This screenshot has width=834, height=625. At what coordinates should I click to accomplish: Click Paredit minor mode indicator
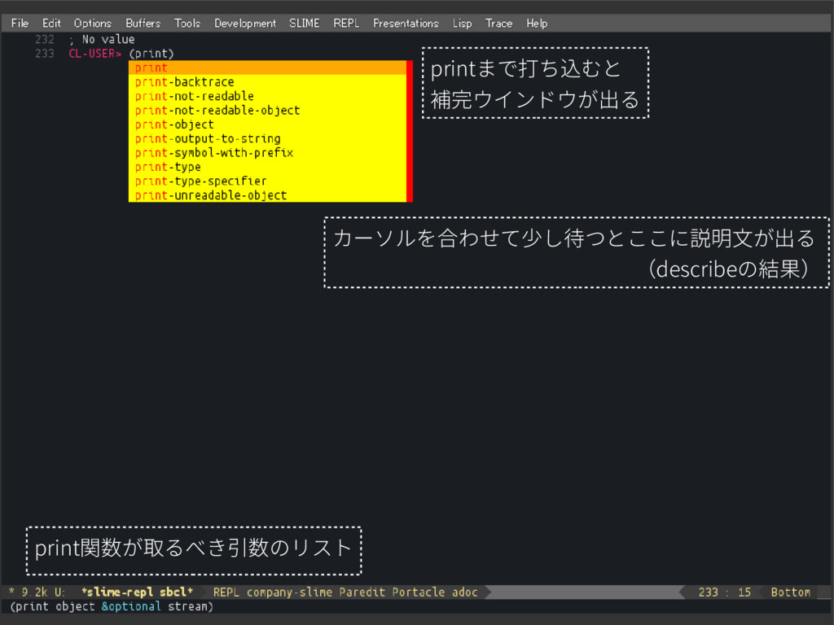tap(362, 592)
